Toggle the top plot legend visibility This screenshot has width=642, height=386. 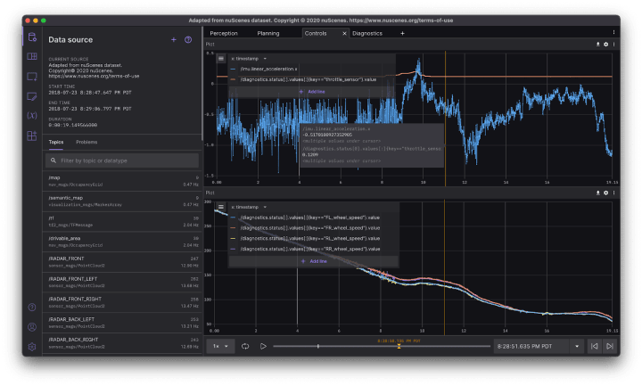220,58
